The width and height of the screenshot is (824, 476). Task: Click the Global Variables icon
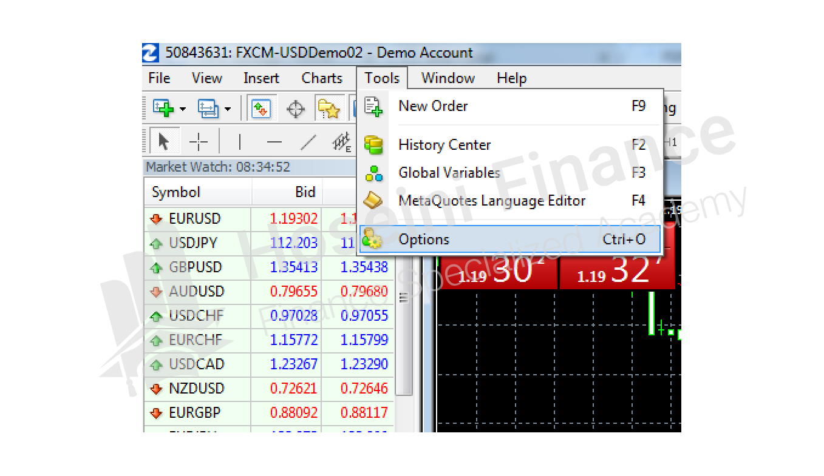[373, 173]
